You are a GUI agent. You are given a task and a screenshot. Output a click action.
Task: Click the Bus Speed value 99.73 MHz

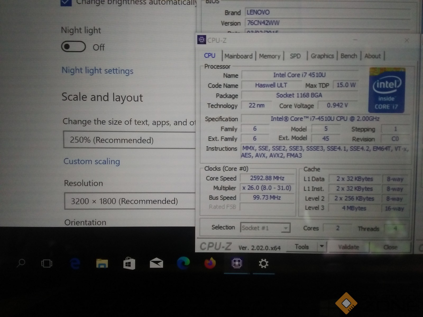point(267,197)
